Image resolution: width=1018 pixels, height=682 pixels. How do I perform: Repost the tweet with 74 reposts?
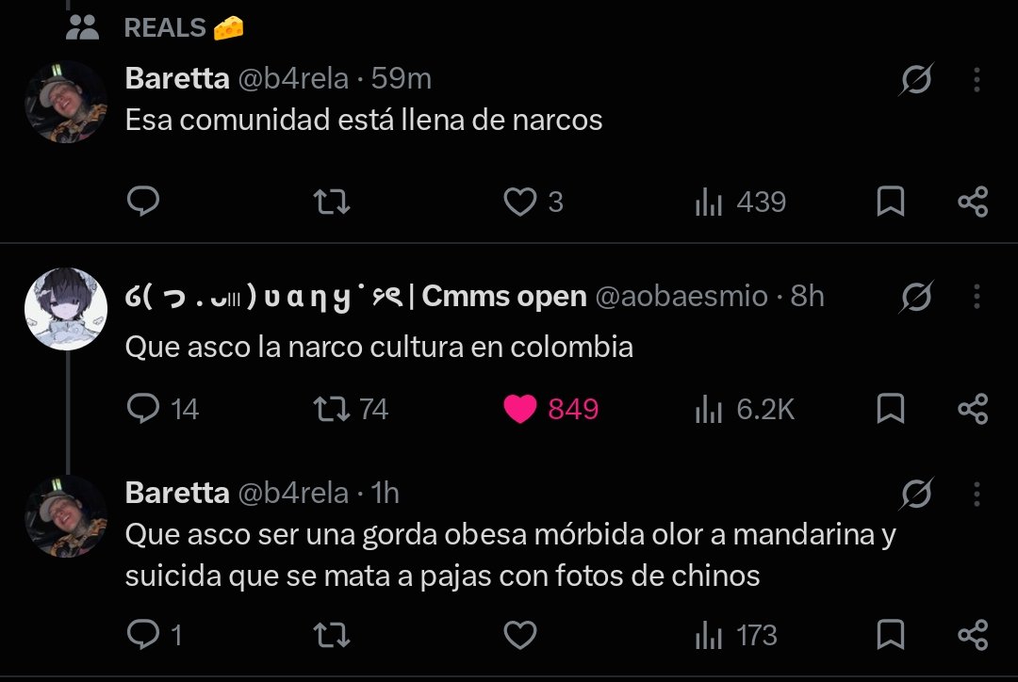351,409
